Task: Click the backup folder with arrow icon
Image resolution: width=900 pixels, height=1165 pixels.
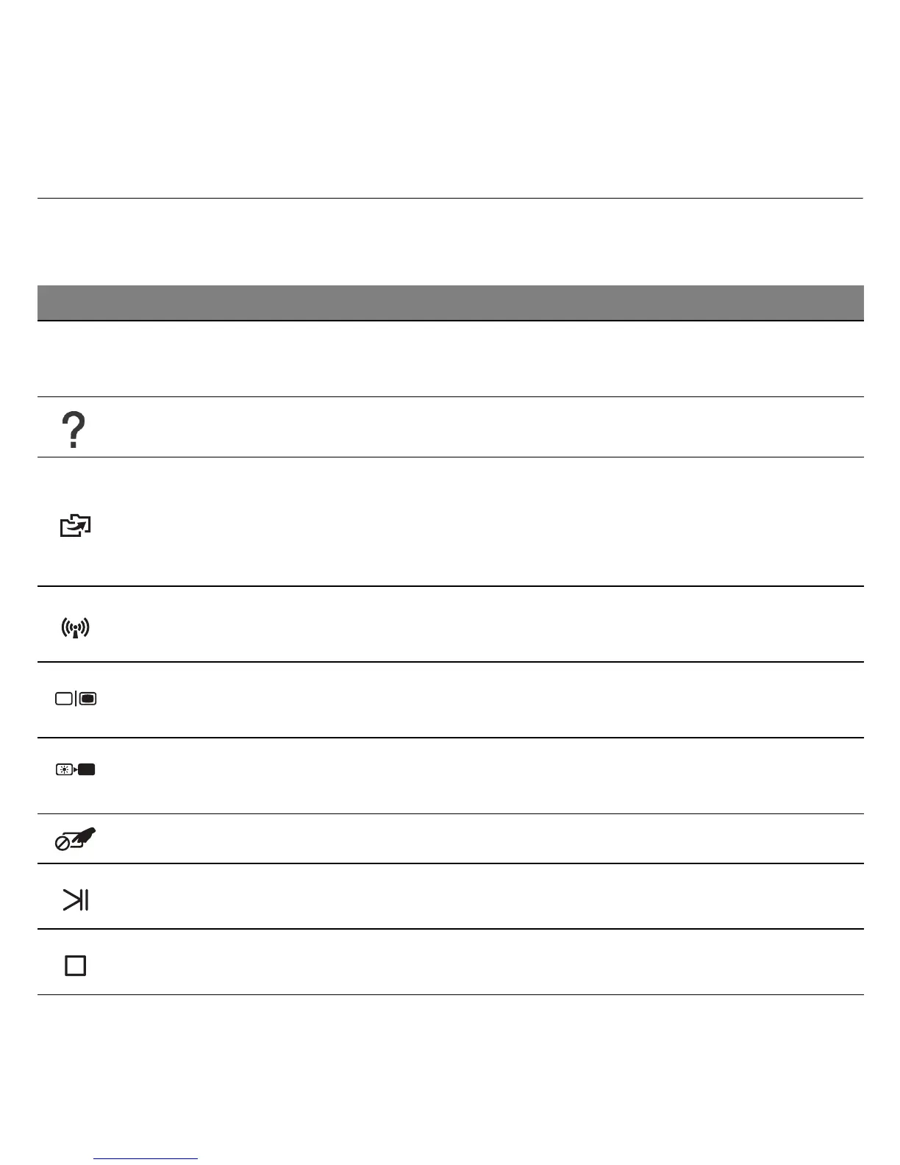Action: (75, 526)
